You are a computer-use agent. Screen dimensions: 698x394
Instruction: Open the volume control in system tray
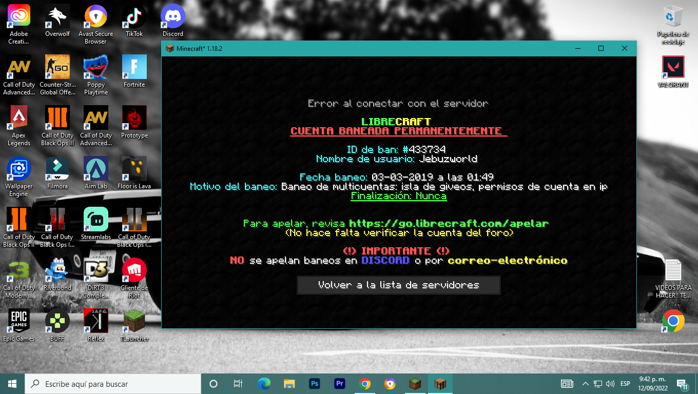(610, 384)
